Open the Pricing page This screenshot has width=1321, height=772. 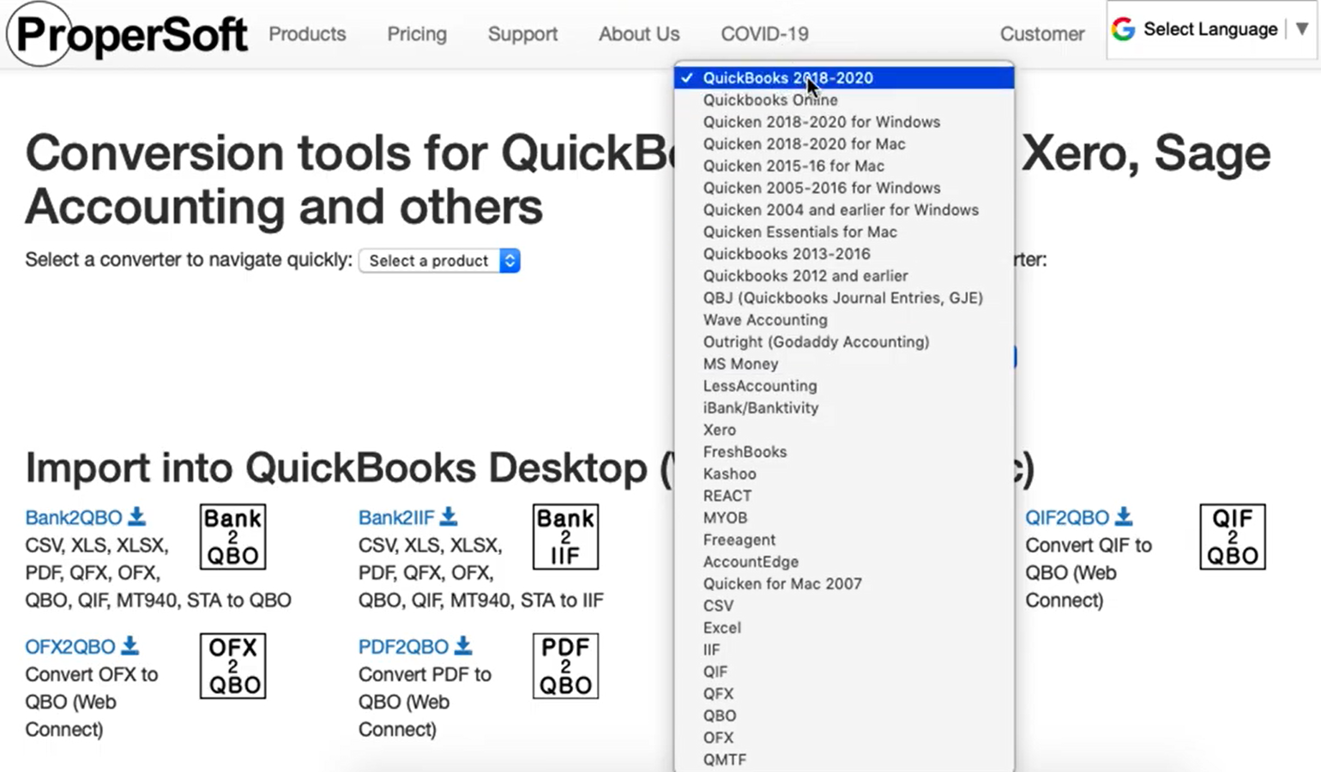pyautogui.click(x=417, y=34)
